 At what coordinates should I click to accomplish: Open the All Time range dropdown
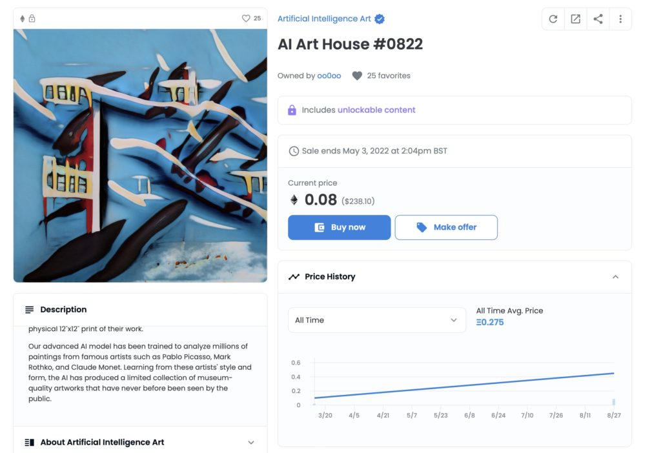tap(376, 320)
